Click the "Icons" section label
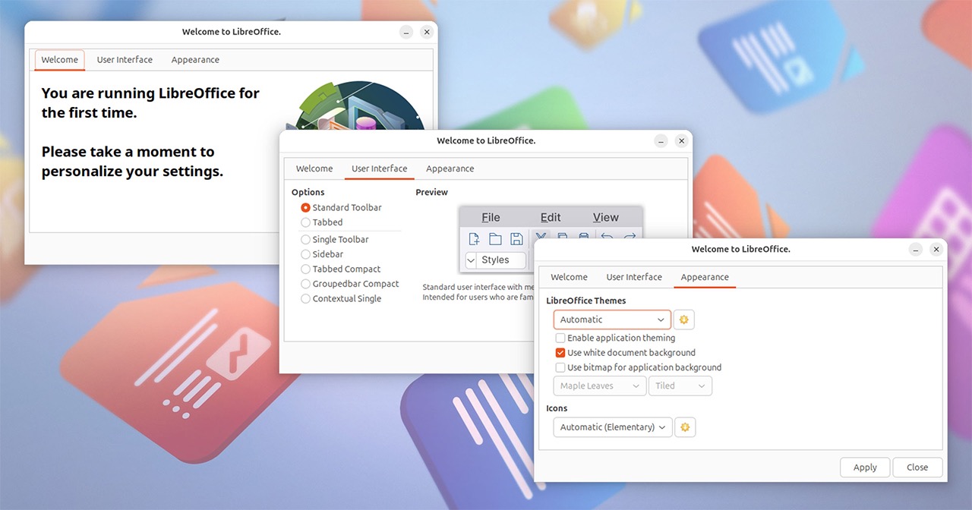The height and width of the screenshot is (510, 972). pyautogui.click(x=557, y=408)
